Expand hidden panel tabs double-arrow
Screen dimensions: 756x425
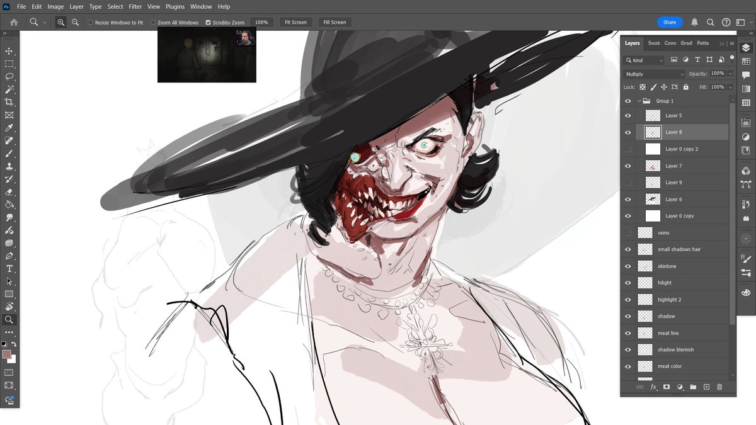(722, 43)
